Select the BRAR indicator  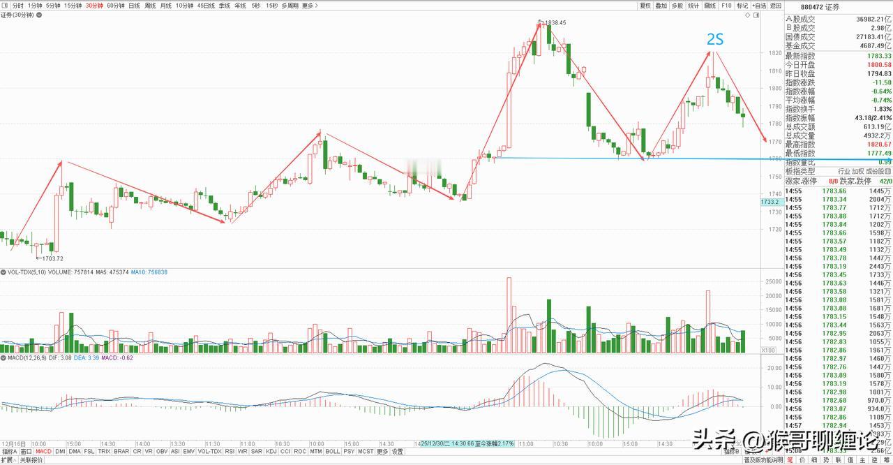121,451
